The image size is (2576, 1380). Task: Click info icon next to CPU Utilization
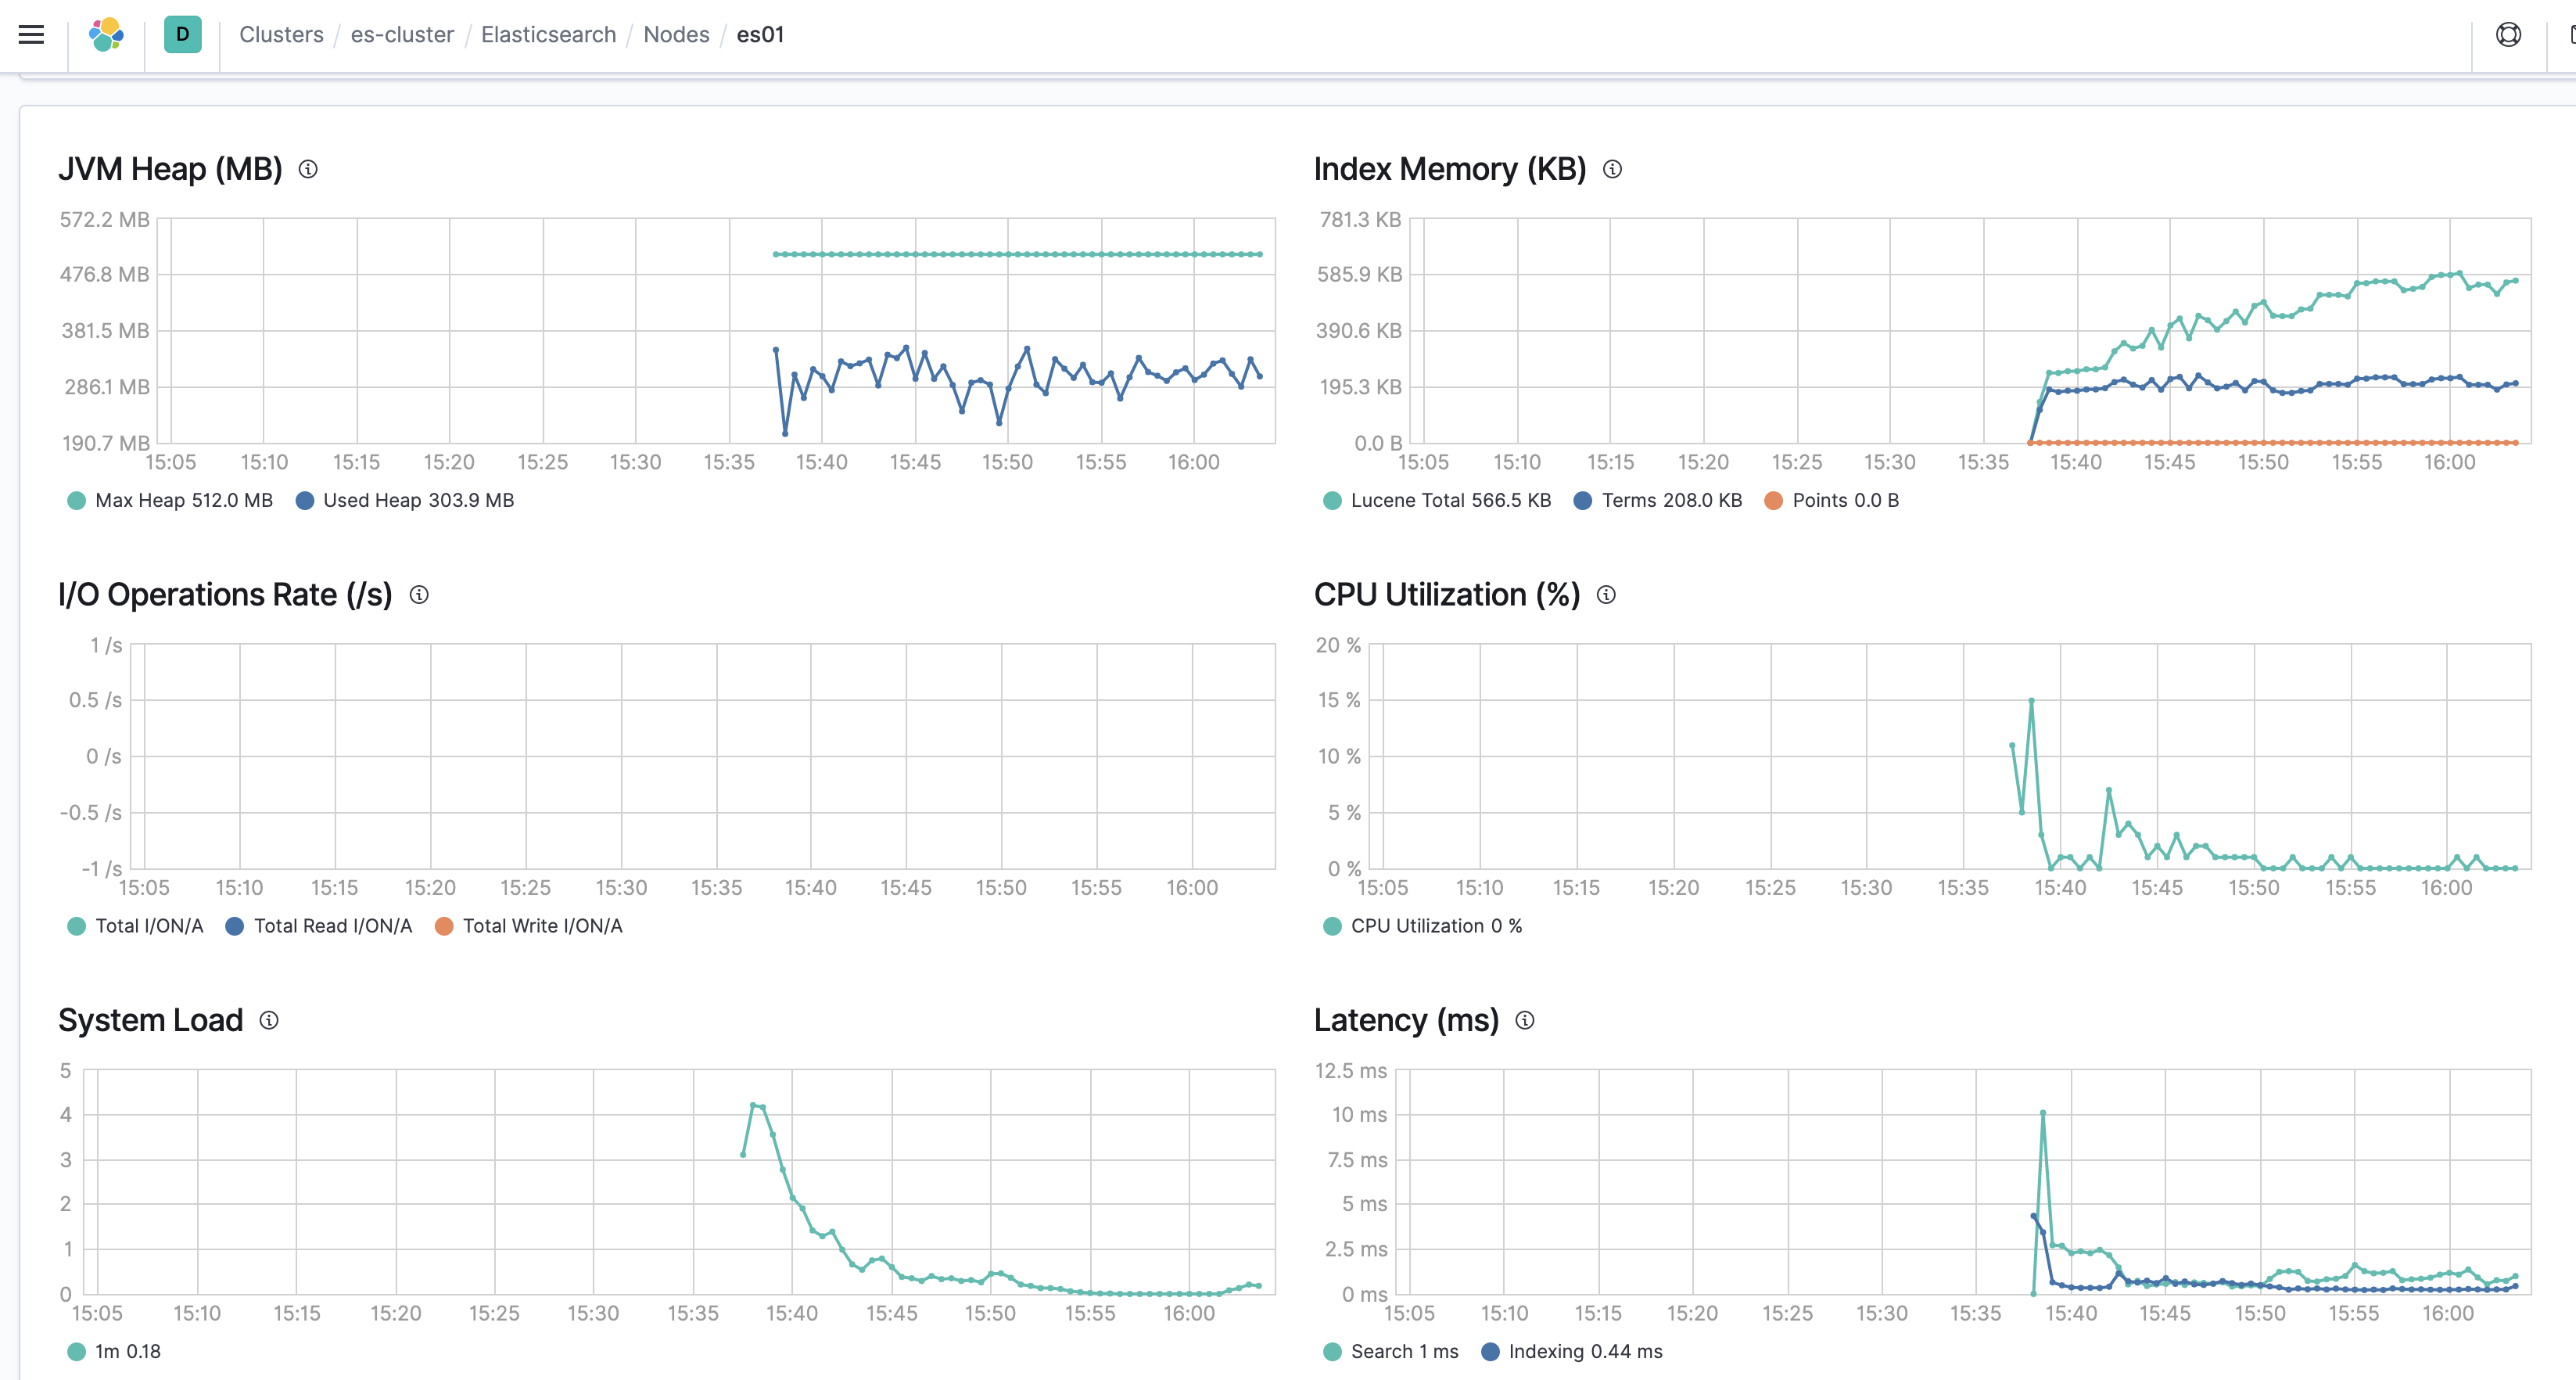point(1606,595)
